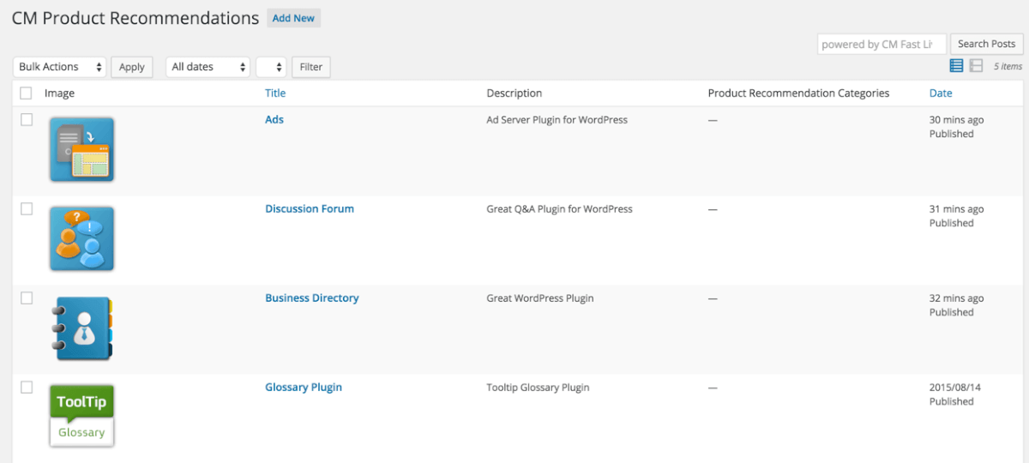Click the Business Directory product icon
The height and width of the screenshot is (463, 1029).
[81, 328]
